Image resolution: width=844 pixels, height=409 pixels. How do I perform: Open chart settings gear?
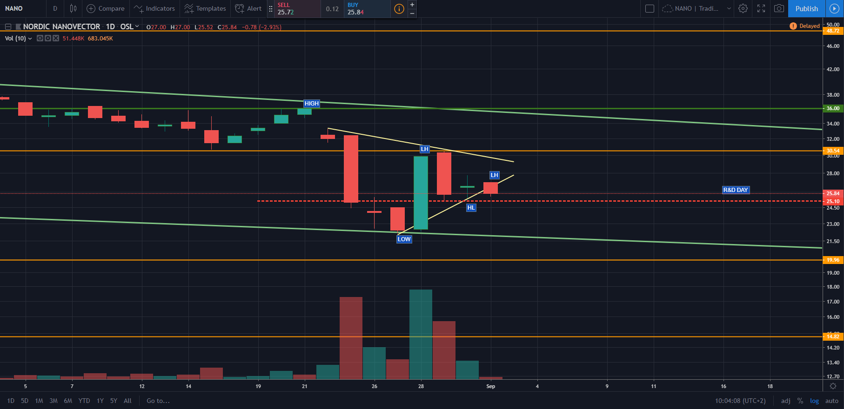point(743,8)
